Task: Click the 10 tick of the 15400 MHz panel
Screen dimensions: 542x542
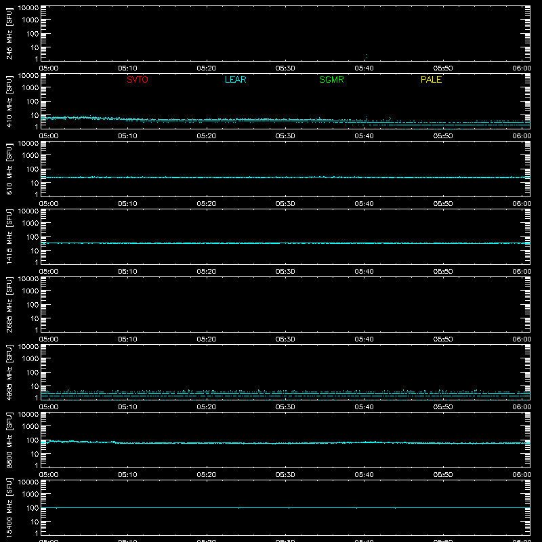Action: (35, 522)
